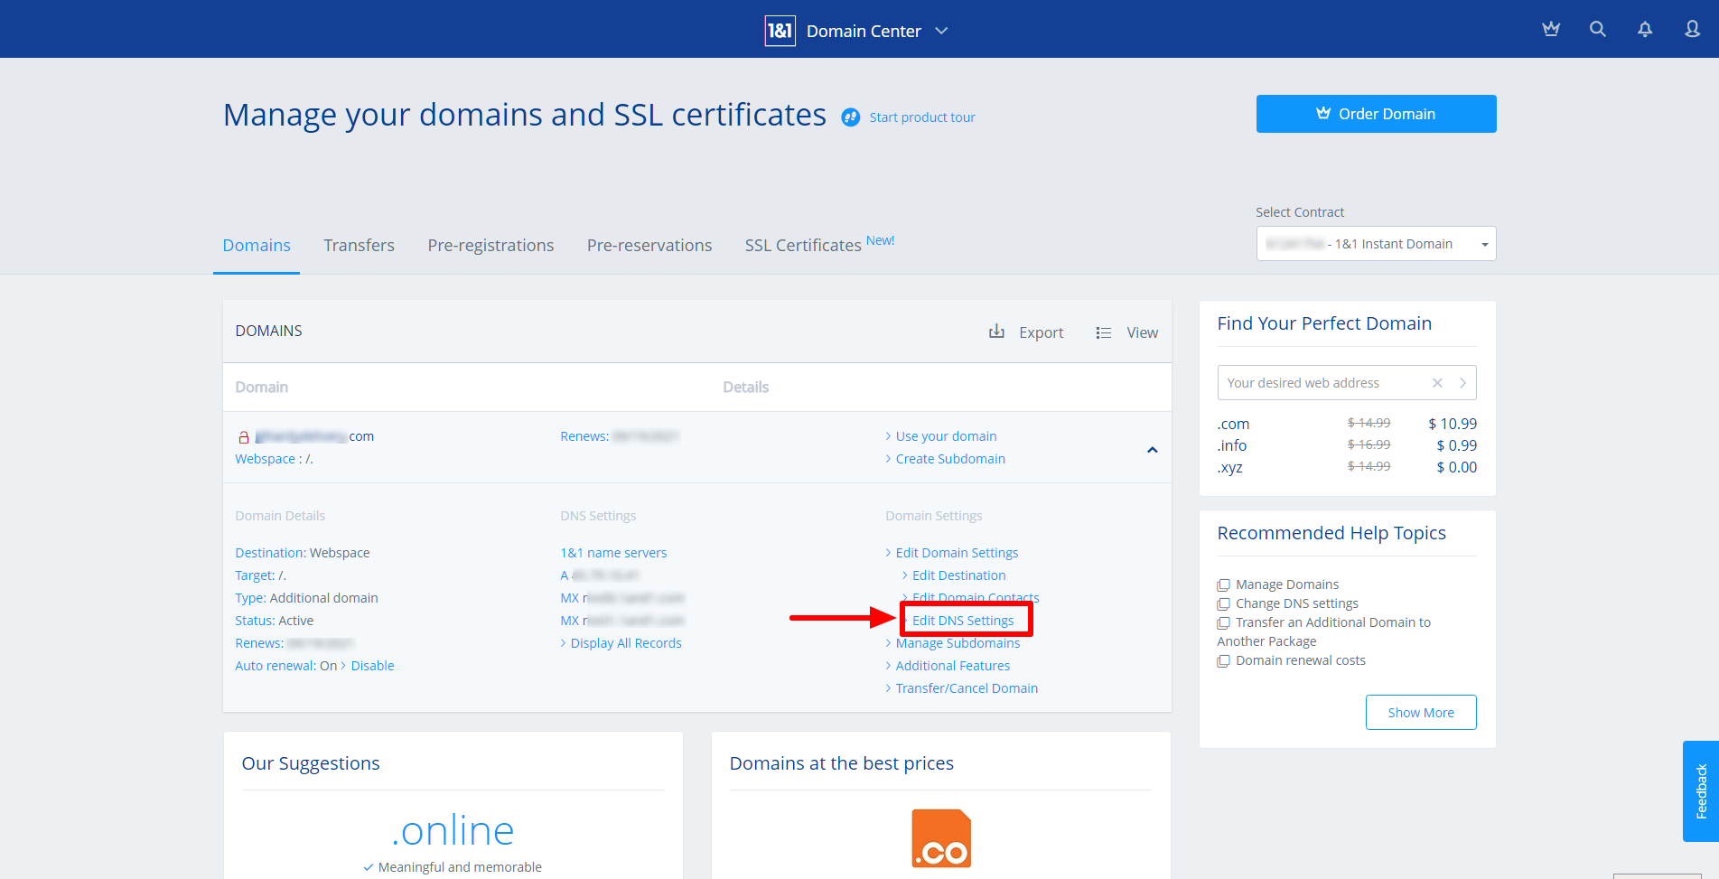Click the document icon beside Manage Domains
The height and width of the screenshot is (879, 1719).
[x=1224, y=584]
